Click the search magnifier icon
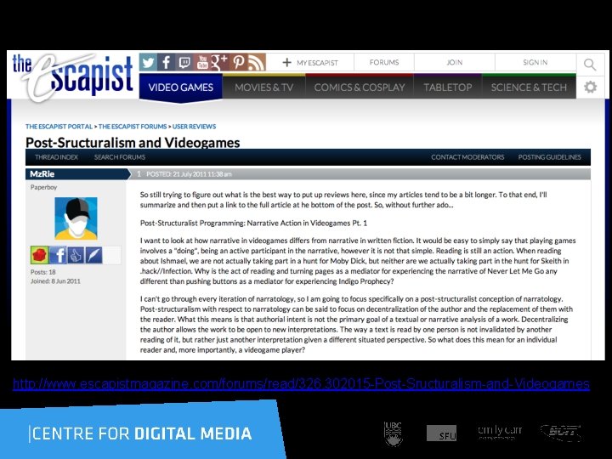Viewport: 612px width, 459px height. click(590, 64)
